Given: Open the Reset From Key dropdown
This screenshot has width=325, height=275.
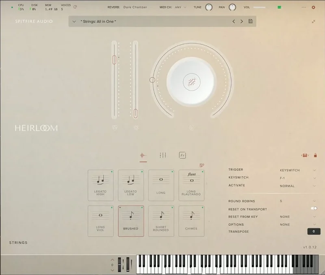Looking at the screenshot, I should pos(298,217).
